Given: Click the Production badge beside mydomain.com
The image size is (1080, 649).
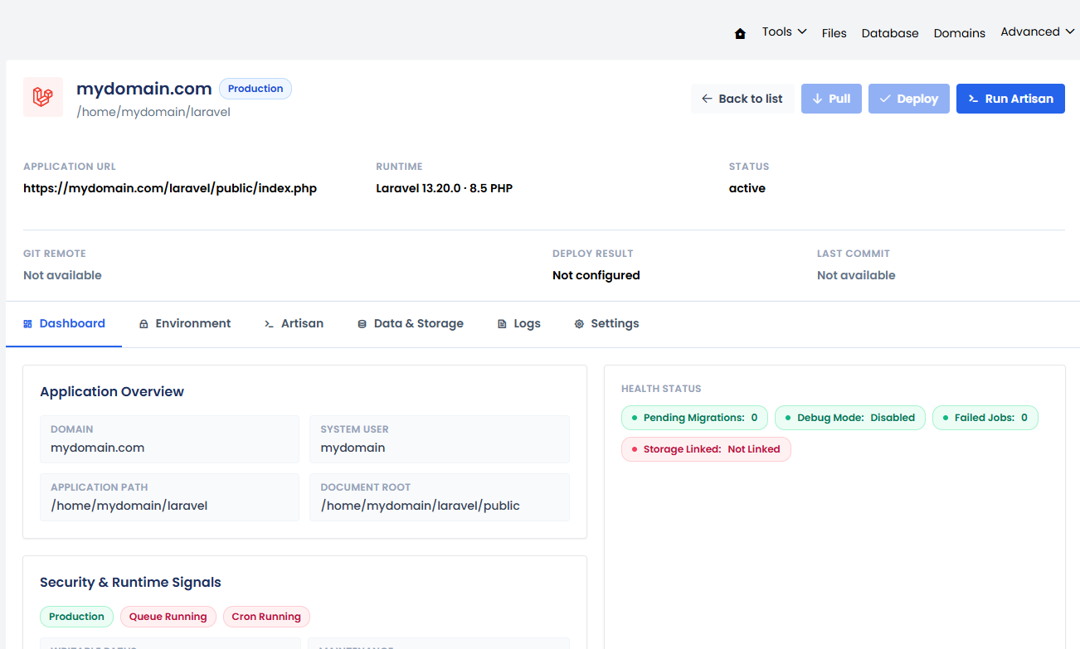Looking at the screenshot, I should point(255,89).
